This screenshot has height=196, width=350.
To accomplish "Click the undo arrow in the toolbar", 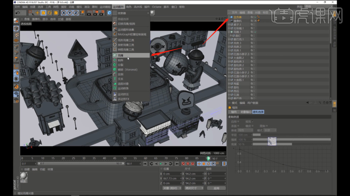I will [x=17, y=13].
